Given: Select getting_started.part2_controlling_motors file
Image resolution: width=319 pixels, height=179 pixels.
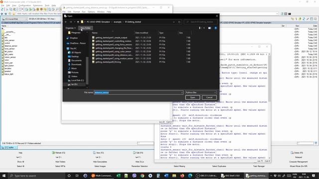Looking at the screenshot, I should pyautogui.click(x=113, y=41).
